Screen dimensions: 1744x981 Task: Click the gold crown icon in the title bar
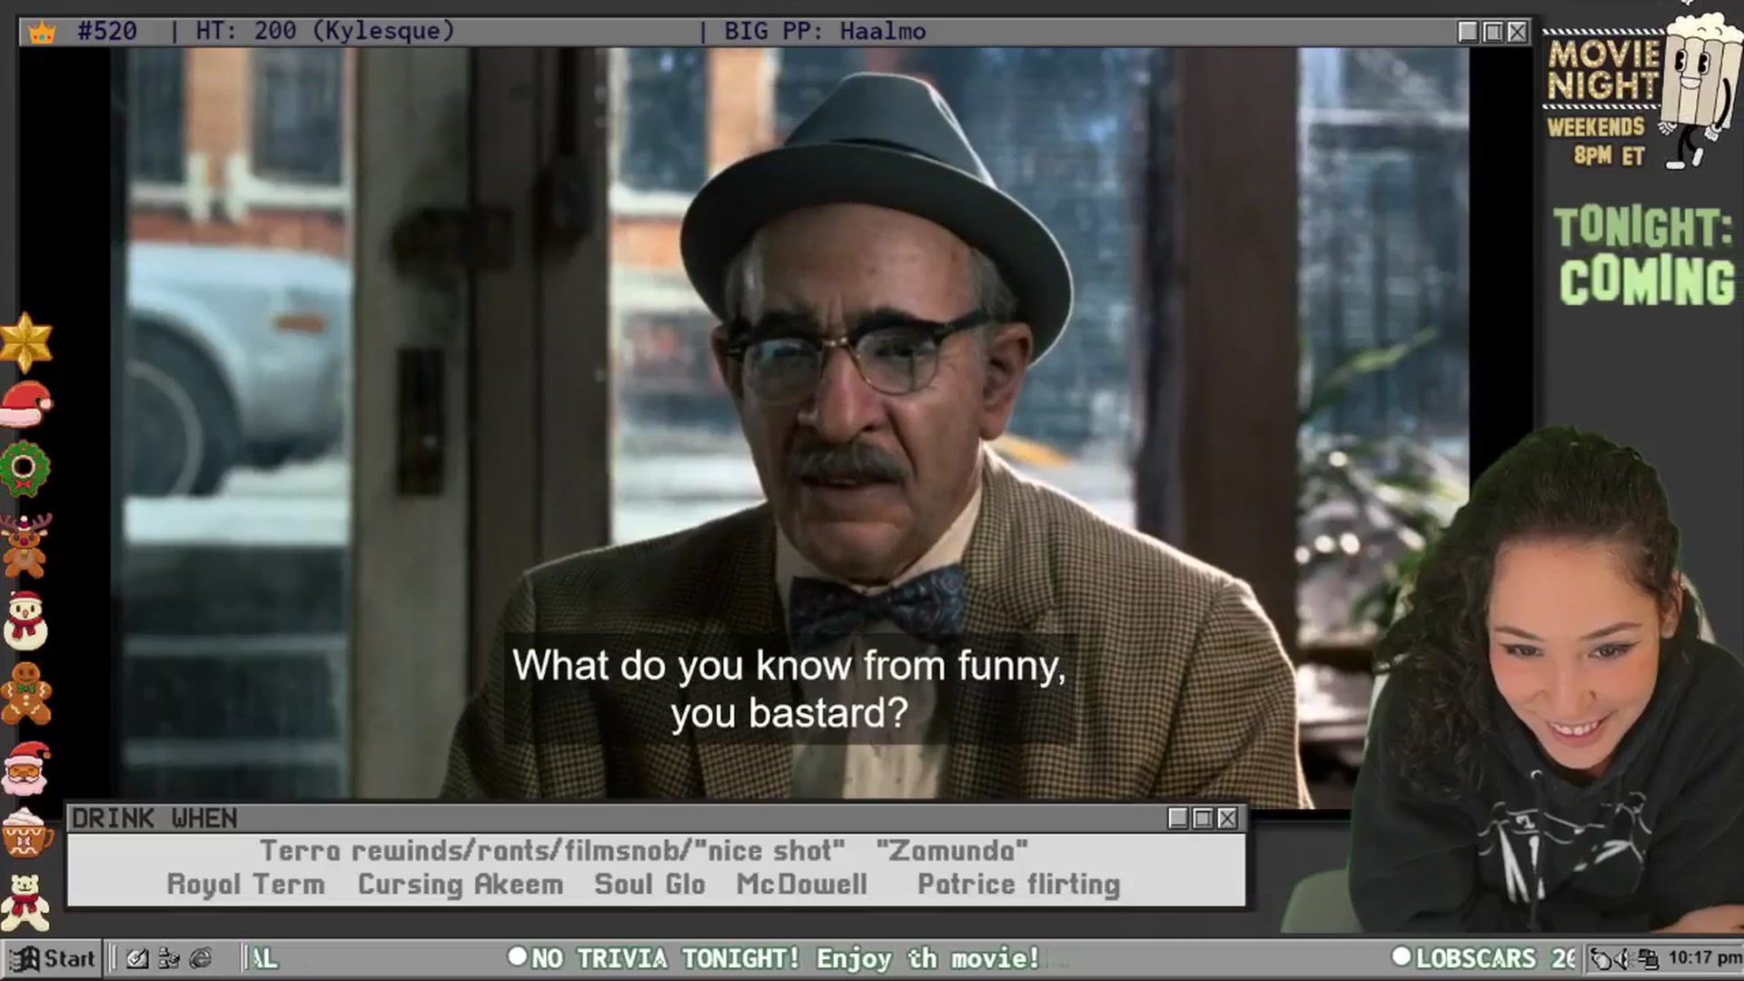click(x=42, y=33)
